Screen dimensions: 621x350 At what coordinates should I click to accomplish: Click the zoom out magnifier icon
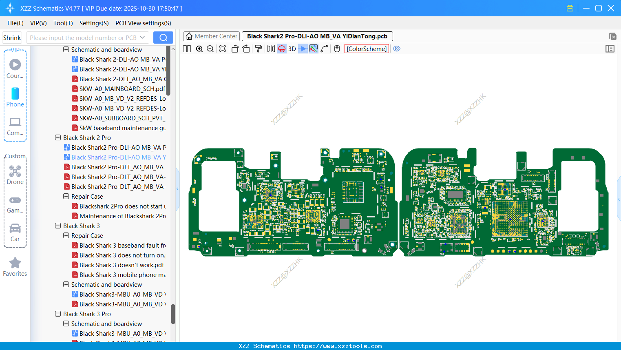click(210, 49)
